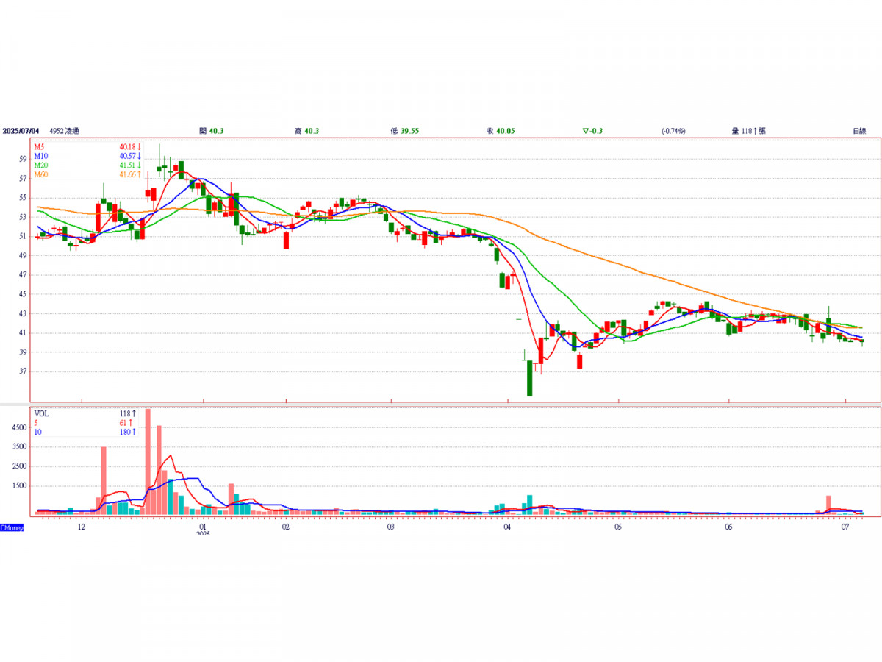This screenshot has width=882, height=662.
Task: Click the tallest volume bar in December
Action: (148, 461)
